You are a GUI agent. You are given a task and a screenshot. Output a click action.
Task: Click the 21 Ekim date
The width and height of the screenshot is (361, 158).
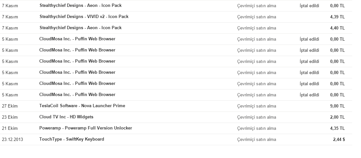click(10, 128)
